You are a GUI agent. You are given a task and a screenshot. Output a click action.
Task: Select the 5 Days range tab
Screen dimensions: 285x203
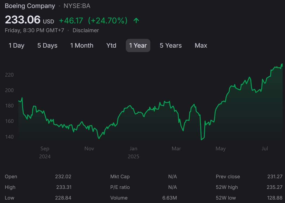coord(47,45)
